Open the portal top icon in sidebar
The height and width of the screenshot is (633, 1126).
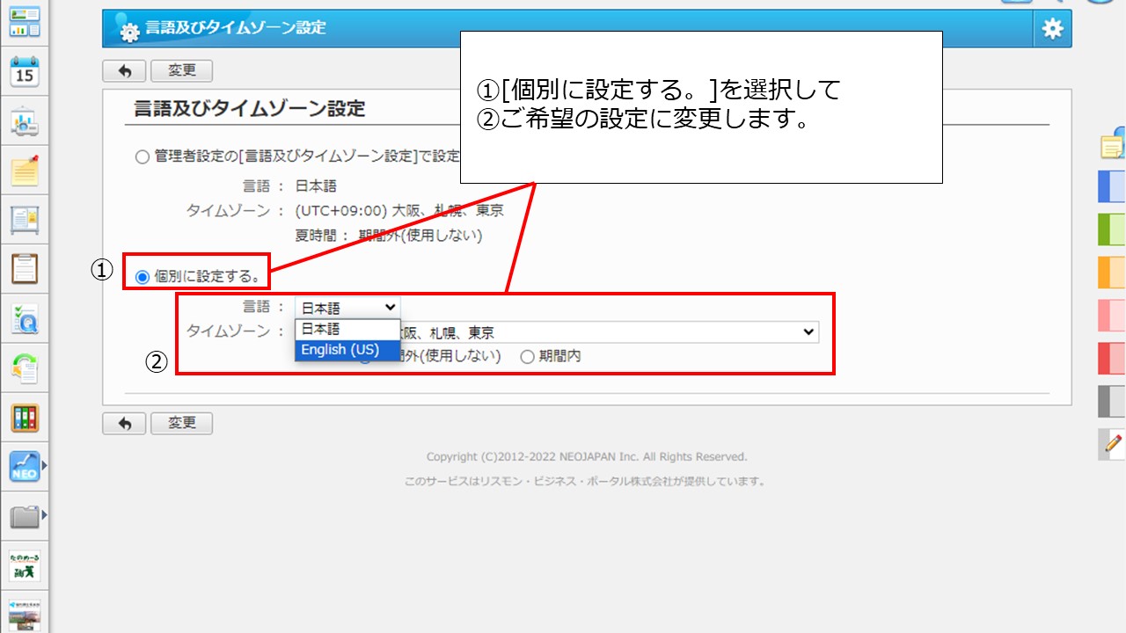pos(25,23)
